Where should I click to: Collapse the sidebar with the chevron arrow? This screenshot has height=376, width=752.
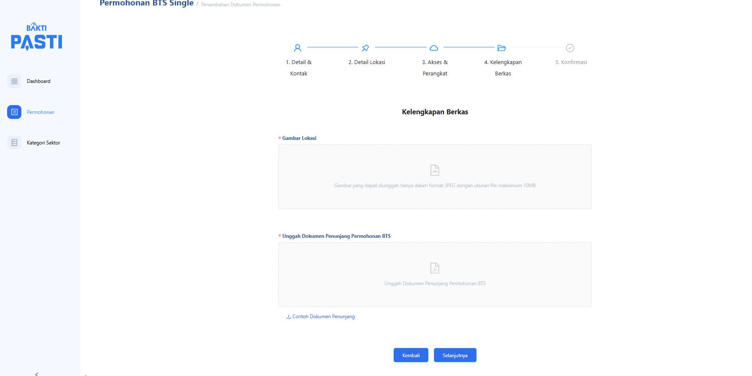coord(37,373)
